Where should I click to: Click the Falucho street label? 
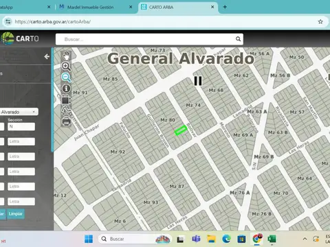[125, 130]
